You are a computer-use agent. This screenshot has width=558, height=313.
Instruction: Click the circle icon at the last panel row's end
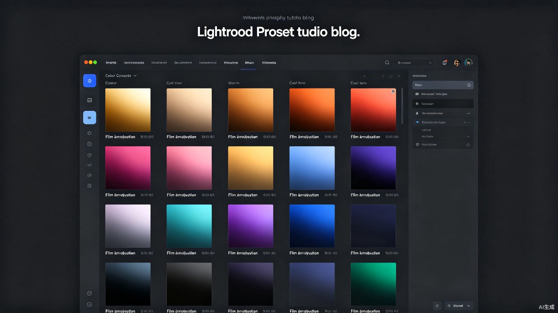point(468,145)
